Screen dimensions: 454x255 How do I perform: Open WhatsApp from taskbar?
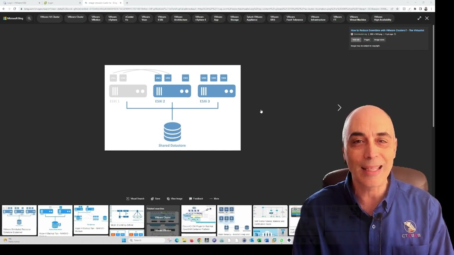click(x=282, y=240)
